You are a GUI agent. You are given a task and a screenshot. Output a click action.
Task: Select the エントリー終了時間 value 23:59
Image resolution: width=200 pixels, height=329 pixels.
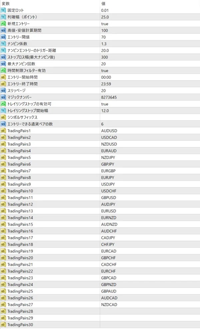tap(106, 84)
